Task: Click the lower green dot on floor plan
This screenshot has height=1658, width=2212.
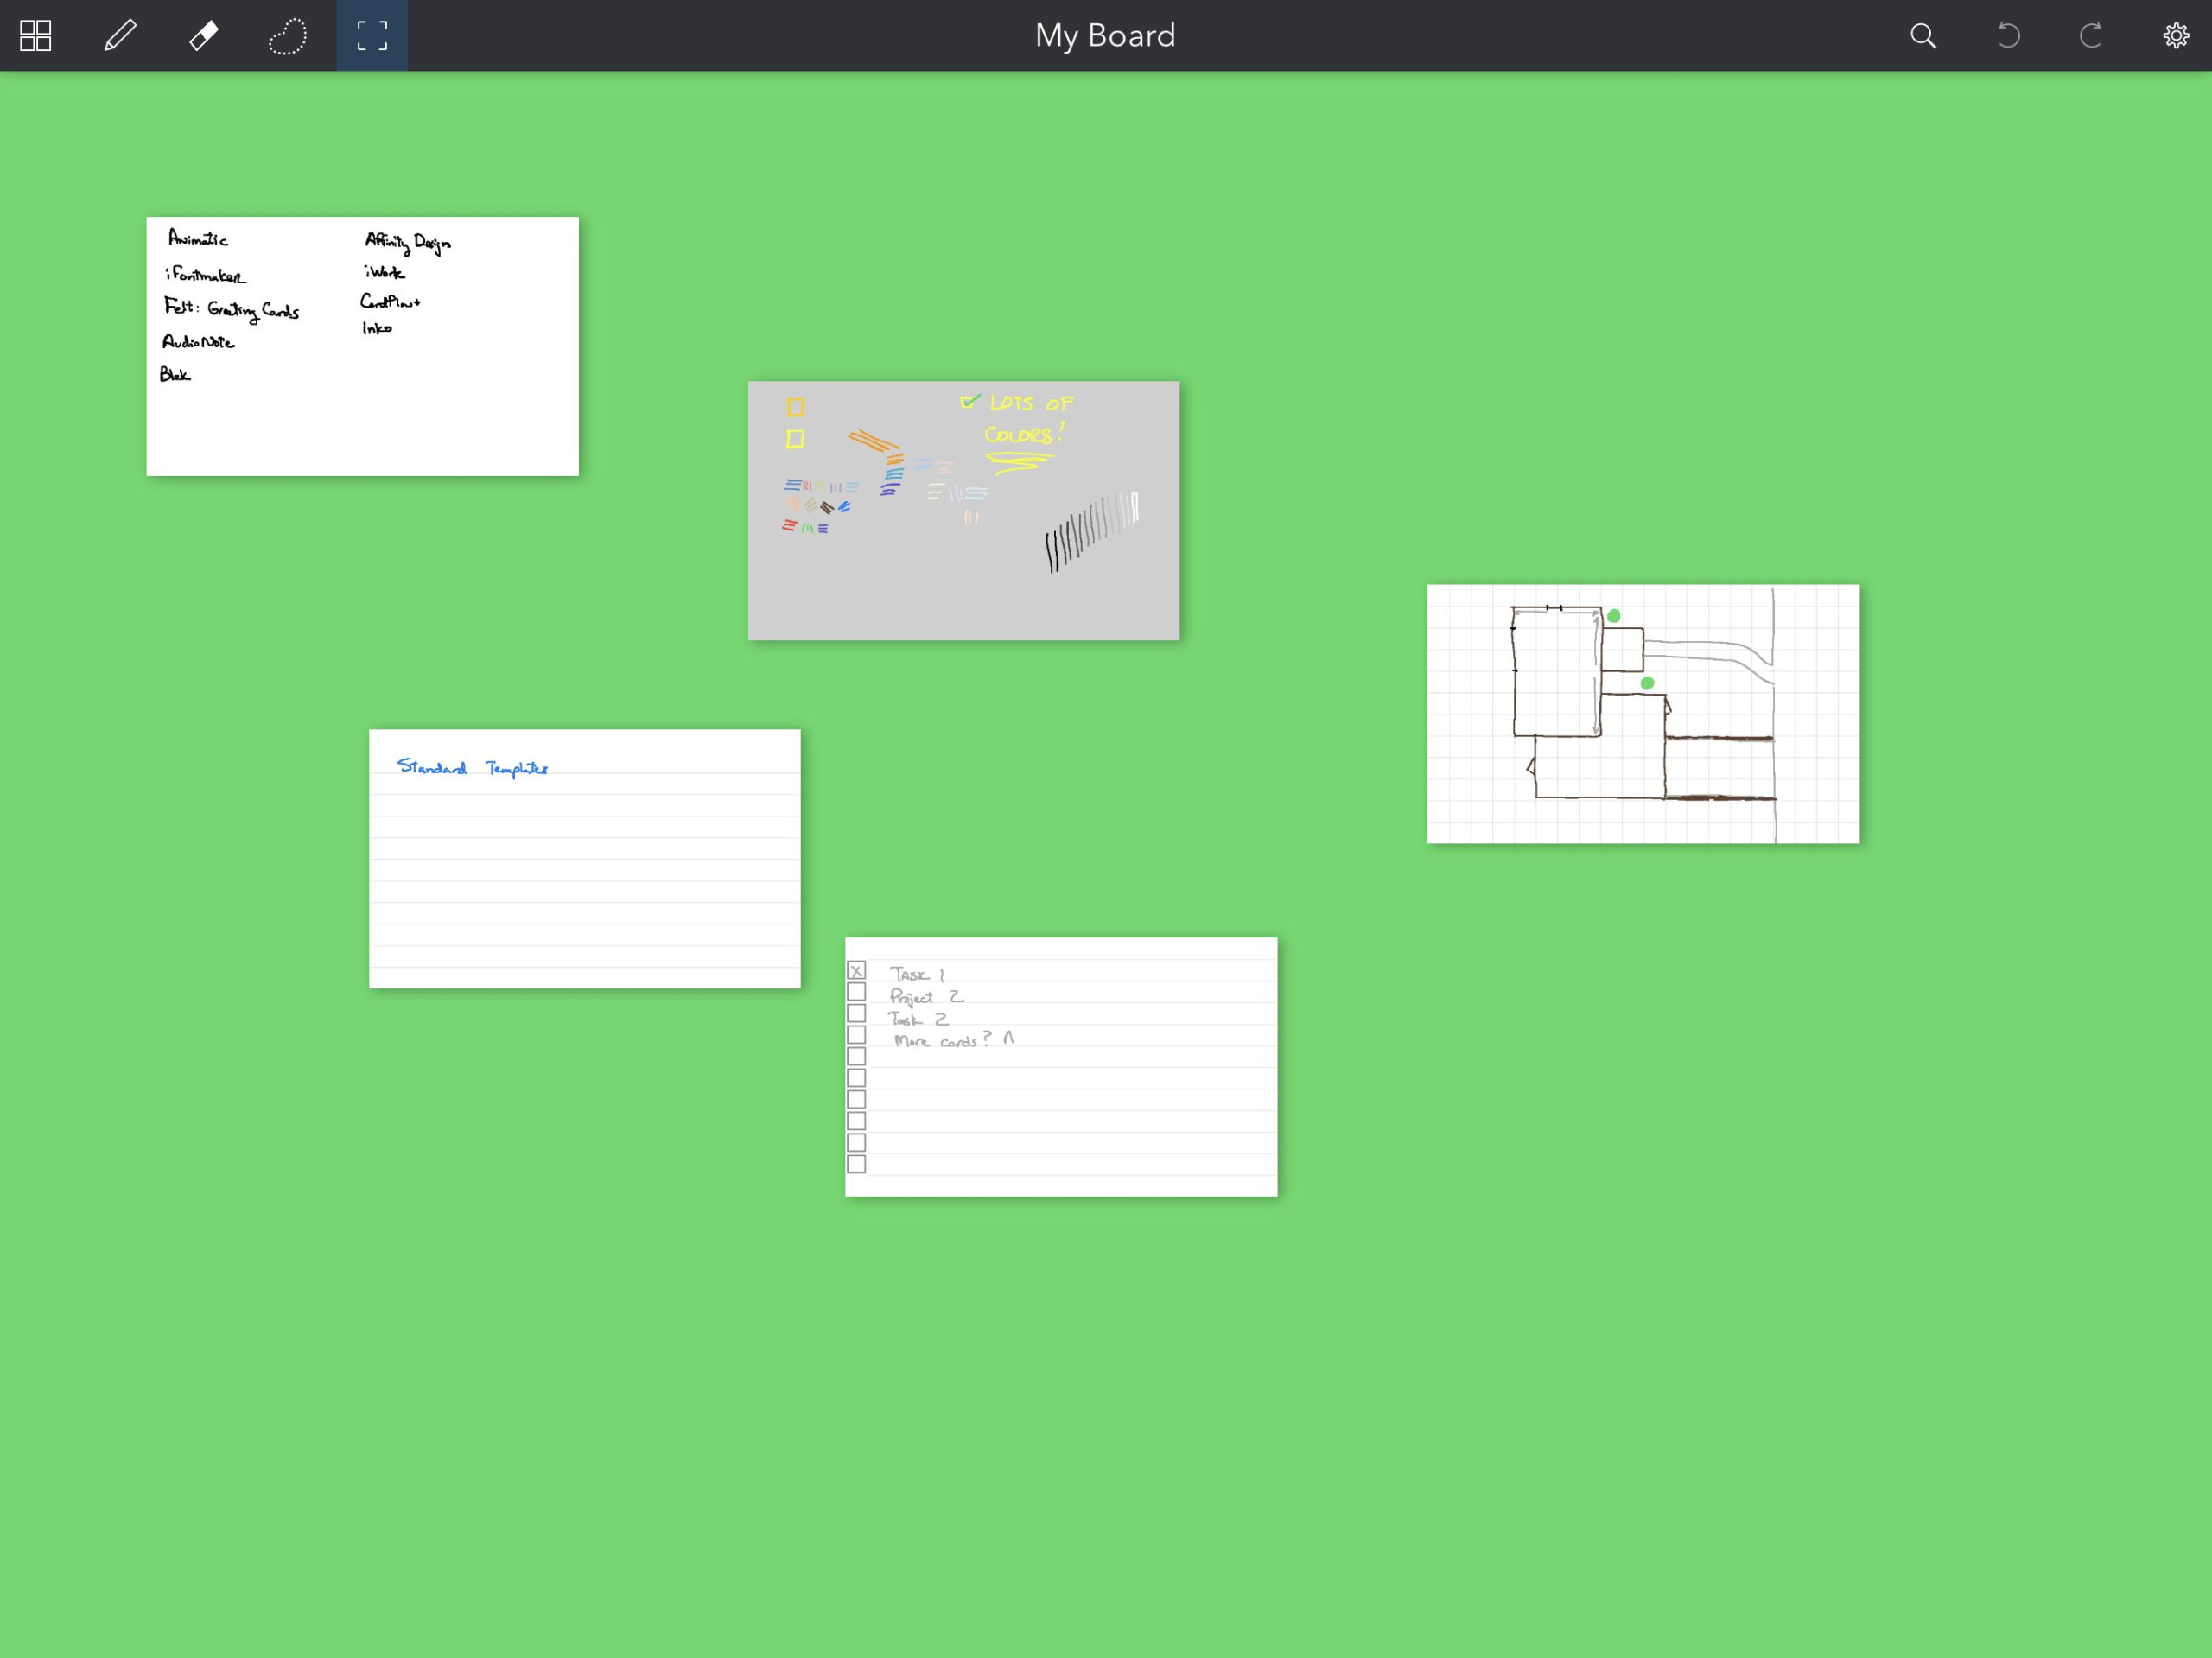Action: coord(1647,683)
